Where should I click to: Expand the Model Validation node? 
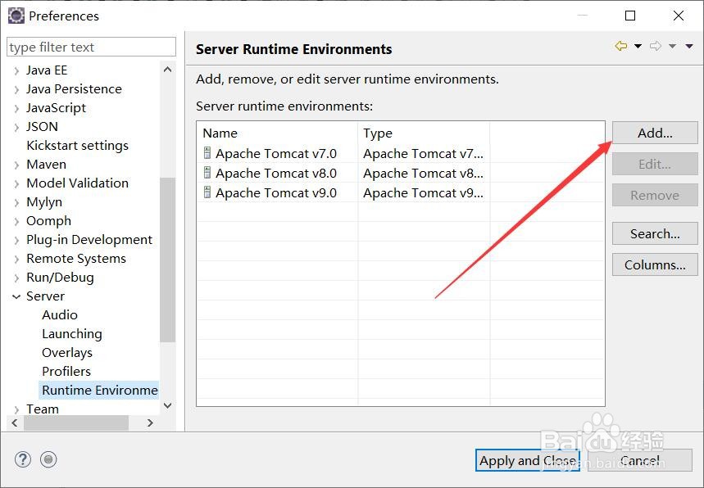[16, 184]
